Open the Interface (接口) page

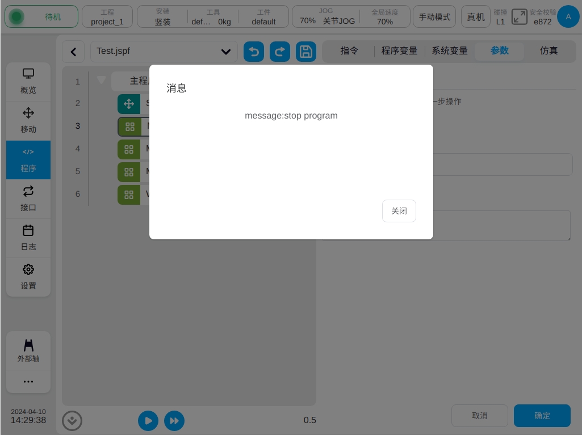(x=28, y=199)
